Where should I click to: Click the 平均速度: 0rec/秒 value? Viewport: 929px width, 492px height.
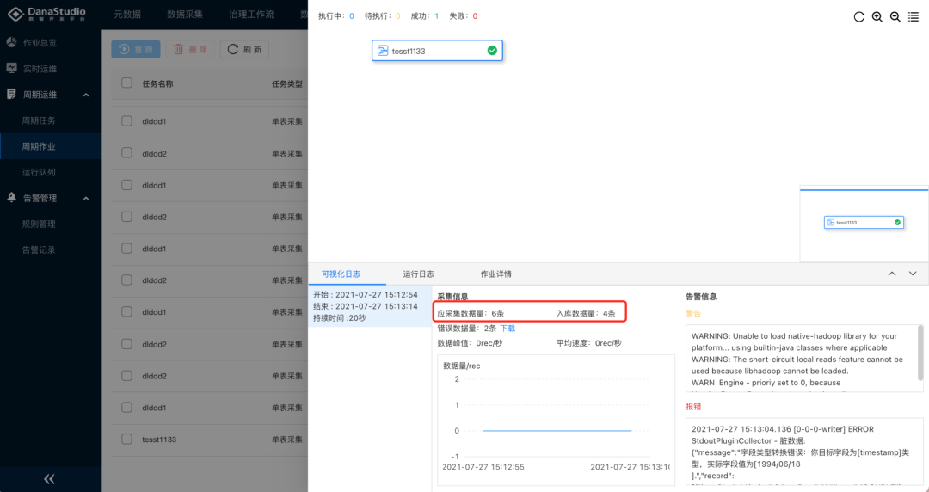click(589, 343)
